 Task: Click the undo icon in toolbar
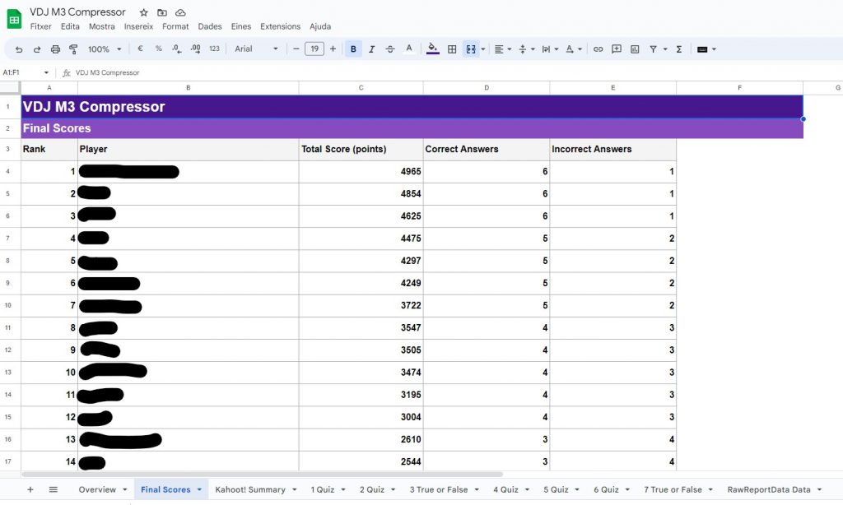click(19, 49)
